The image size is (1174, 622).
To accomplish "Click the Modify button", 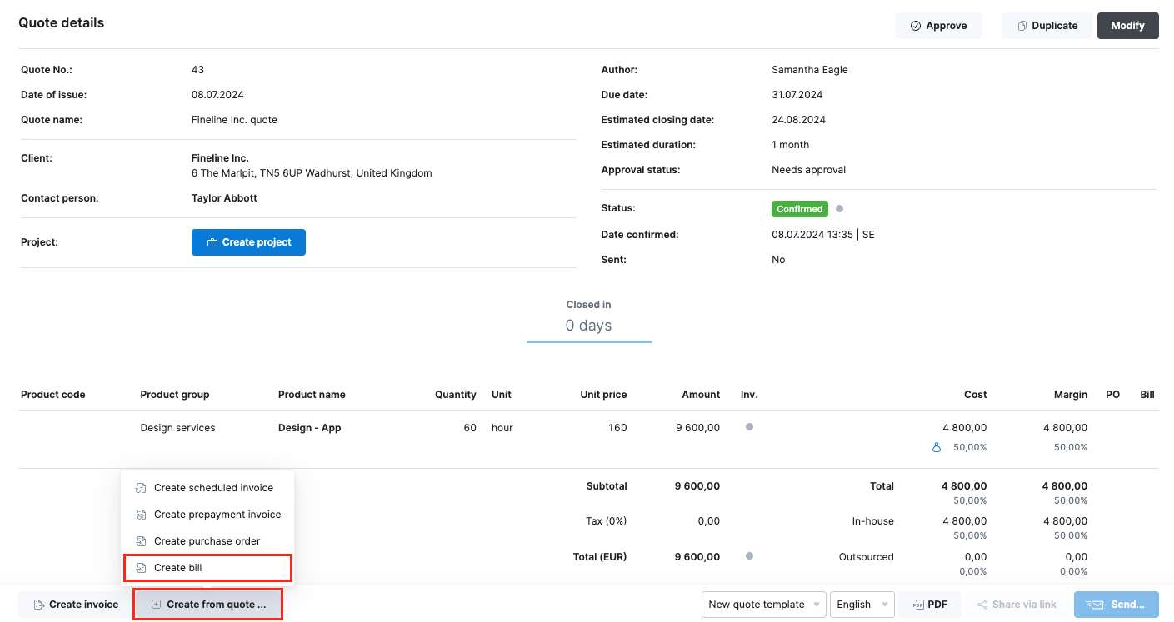I will click(1127, 26).
